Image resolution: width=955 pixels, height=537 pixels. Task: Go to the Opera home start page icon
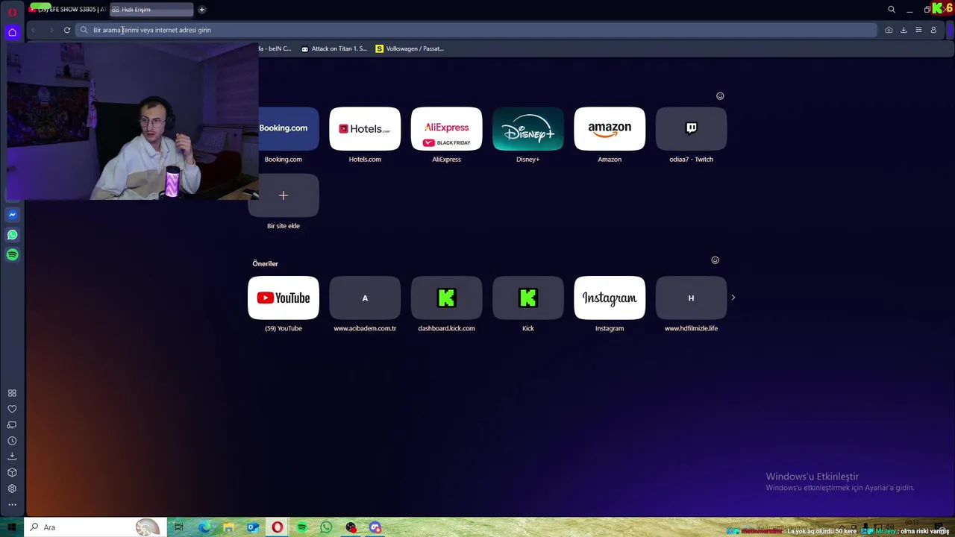coord(12,32)
